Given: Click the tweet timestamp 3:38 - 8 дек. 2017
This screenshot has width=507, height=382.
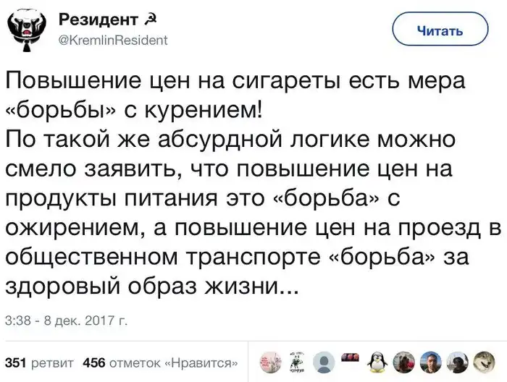Looking at the screenshot, I should tap(66, 319).
